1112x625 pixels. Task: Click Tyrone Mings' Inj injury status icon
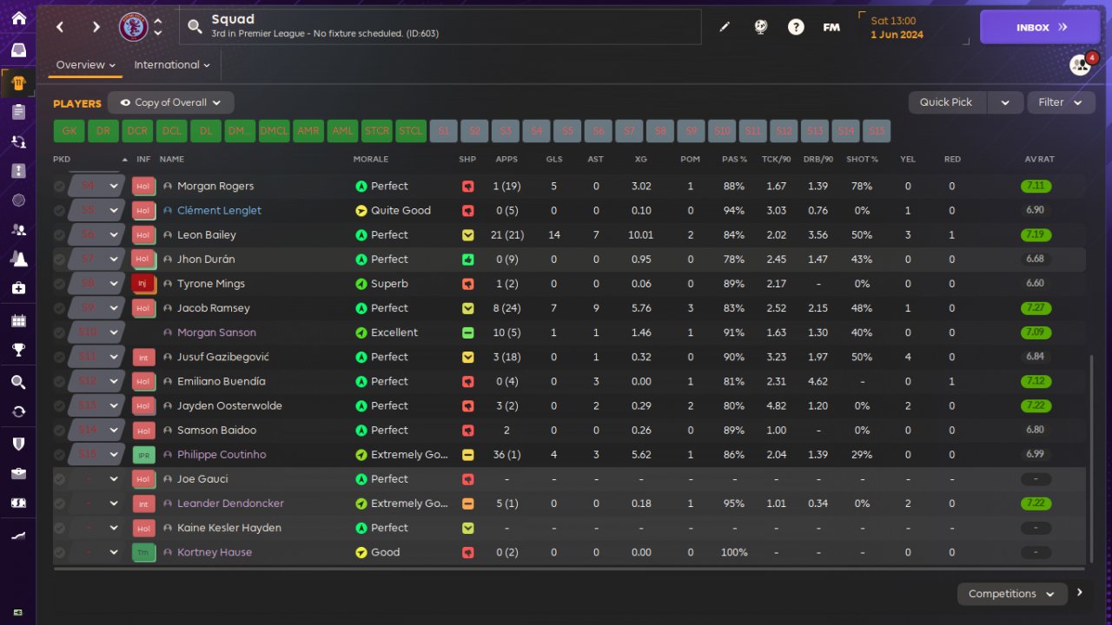tap(143, 284)
